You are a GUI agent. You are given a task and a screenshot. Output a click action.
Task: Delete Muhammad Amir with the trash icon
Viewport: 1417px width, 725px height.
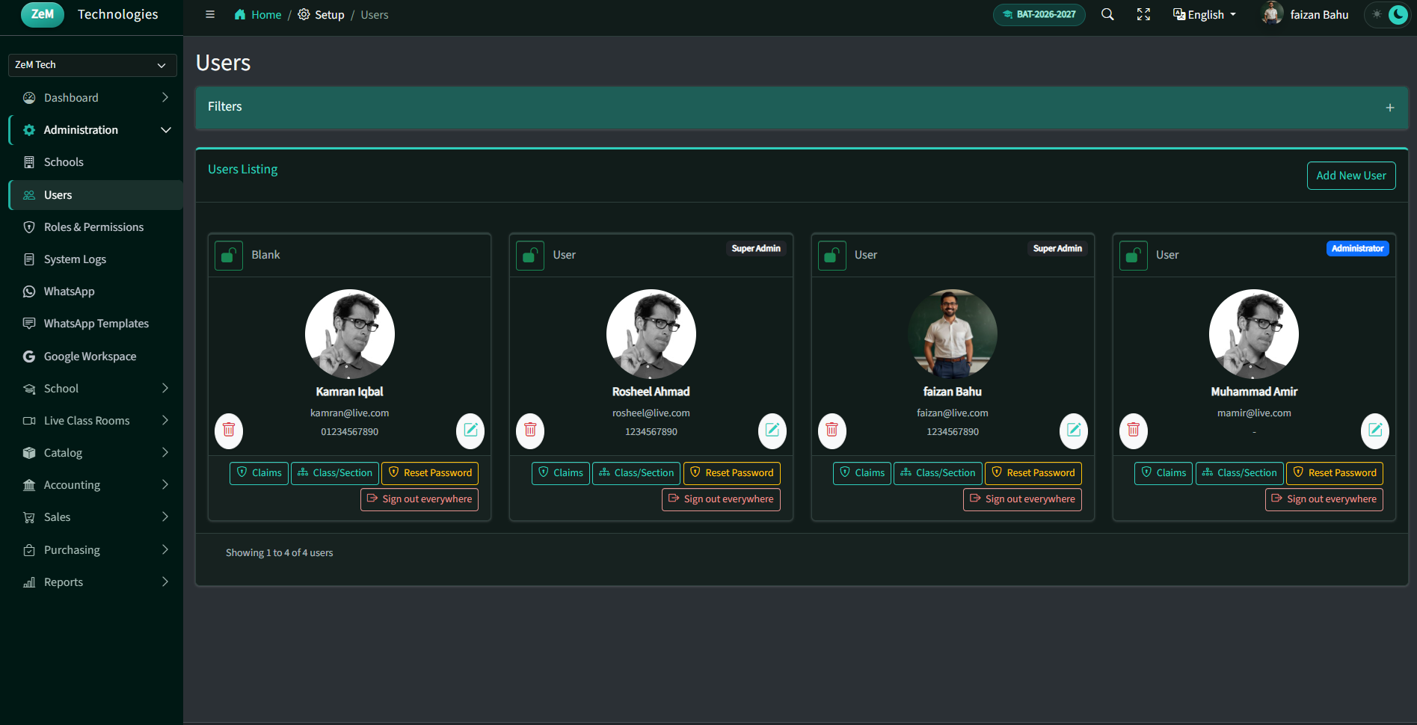1134,431
